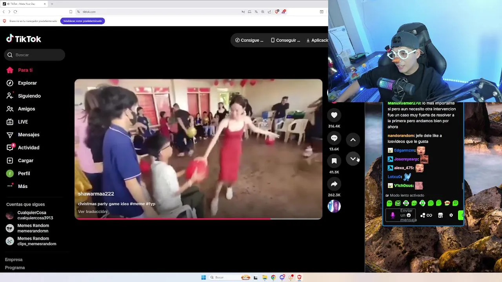
Task: Open Brave Shields lion icon
Action: [277, 12]
